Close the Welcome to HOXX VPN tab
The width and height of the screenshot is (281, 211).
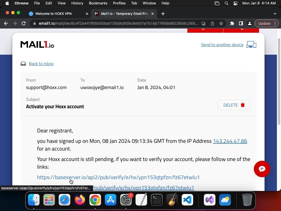pyautogui.click(x=87, y=14)
